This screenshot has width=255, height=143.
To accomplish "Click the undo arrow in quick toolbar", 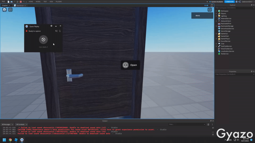I will pos(24,2).
